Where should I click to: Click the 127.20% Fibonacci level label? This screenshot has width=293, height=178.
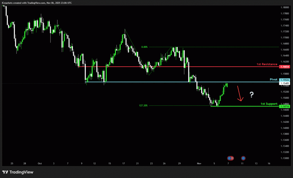pos(143,105)
